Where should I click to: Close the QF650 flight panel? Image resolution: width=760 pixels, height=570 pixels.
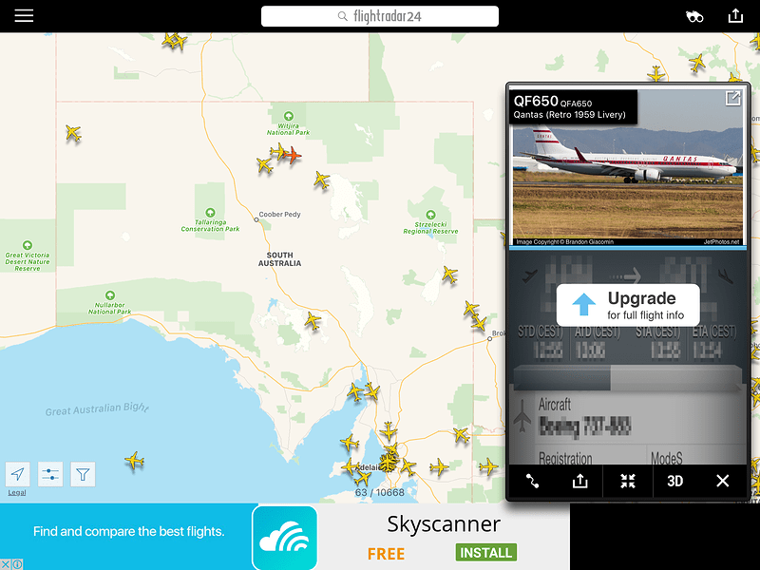pos(722,481)
